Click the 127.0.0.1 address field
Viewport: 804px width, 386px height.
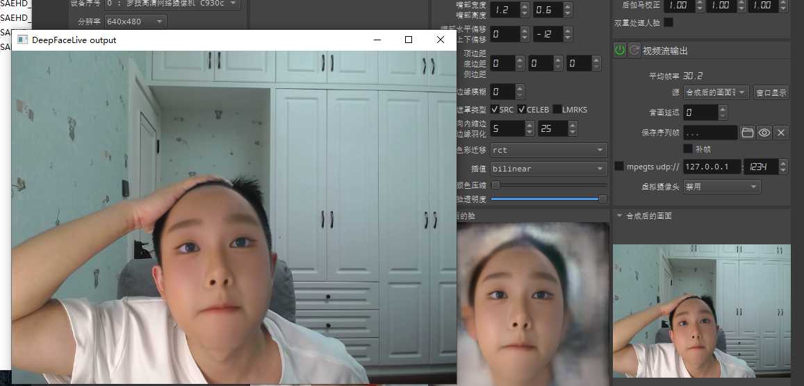(x=712, y=167)
